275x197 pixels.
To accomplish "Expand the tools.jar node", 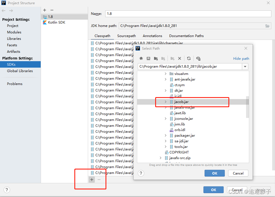I will pos(166,147).
